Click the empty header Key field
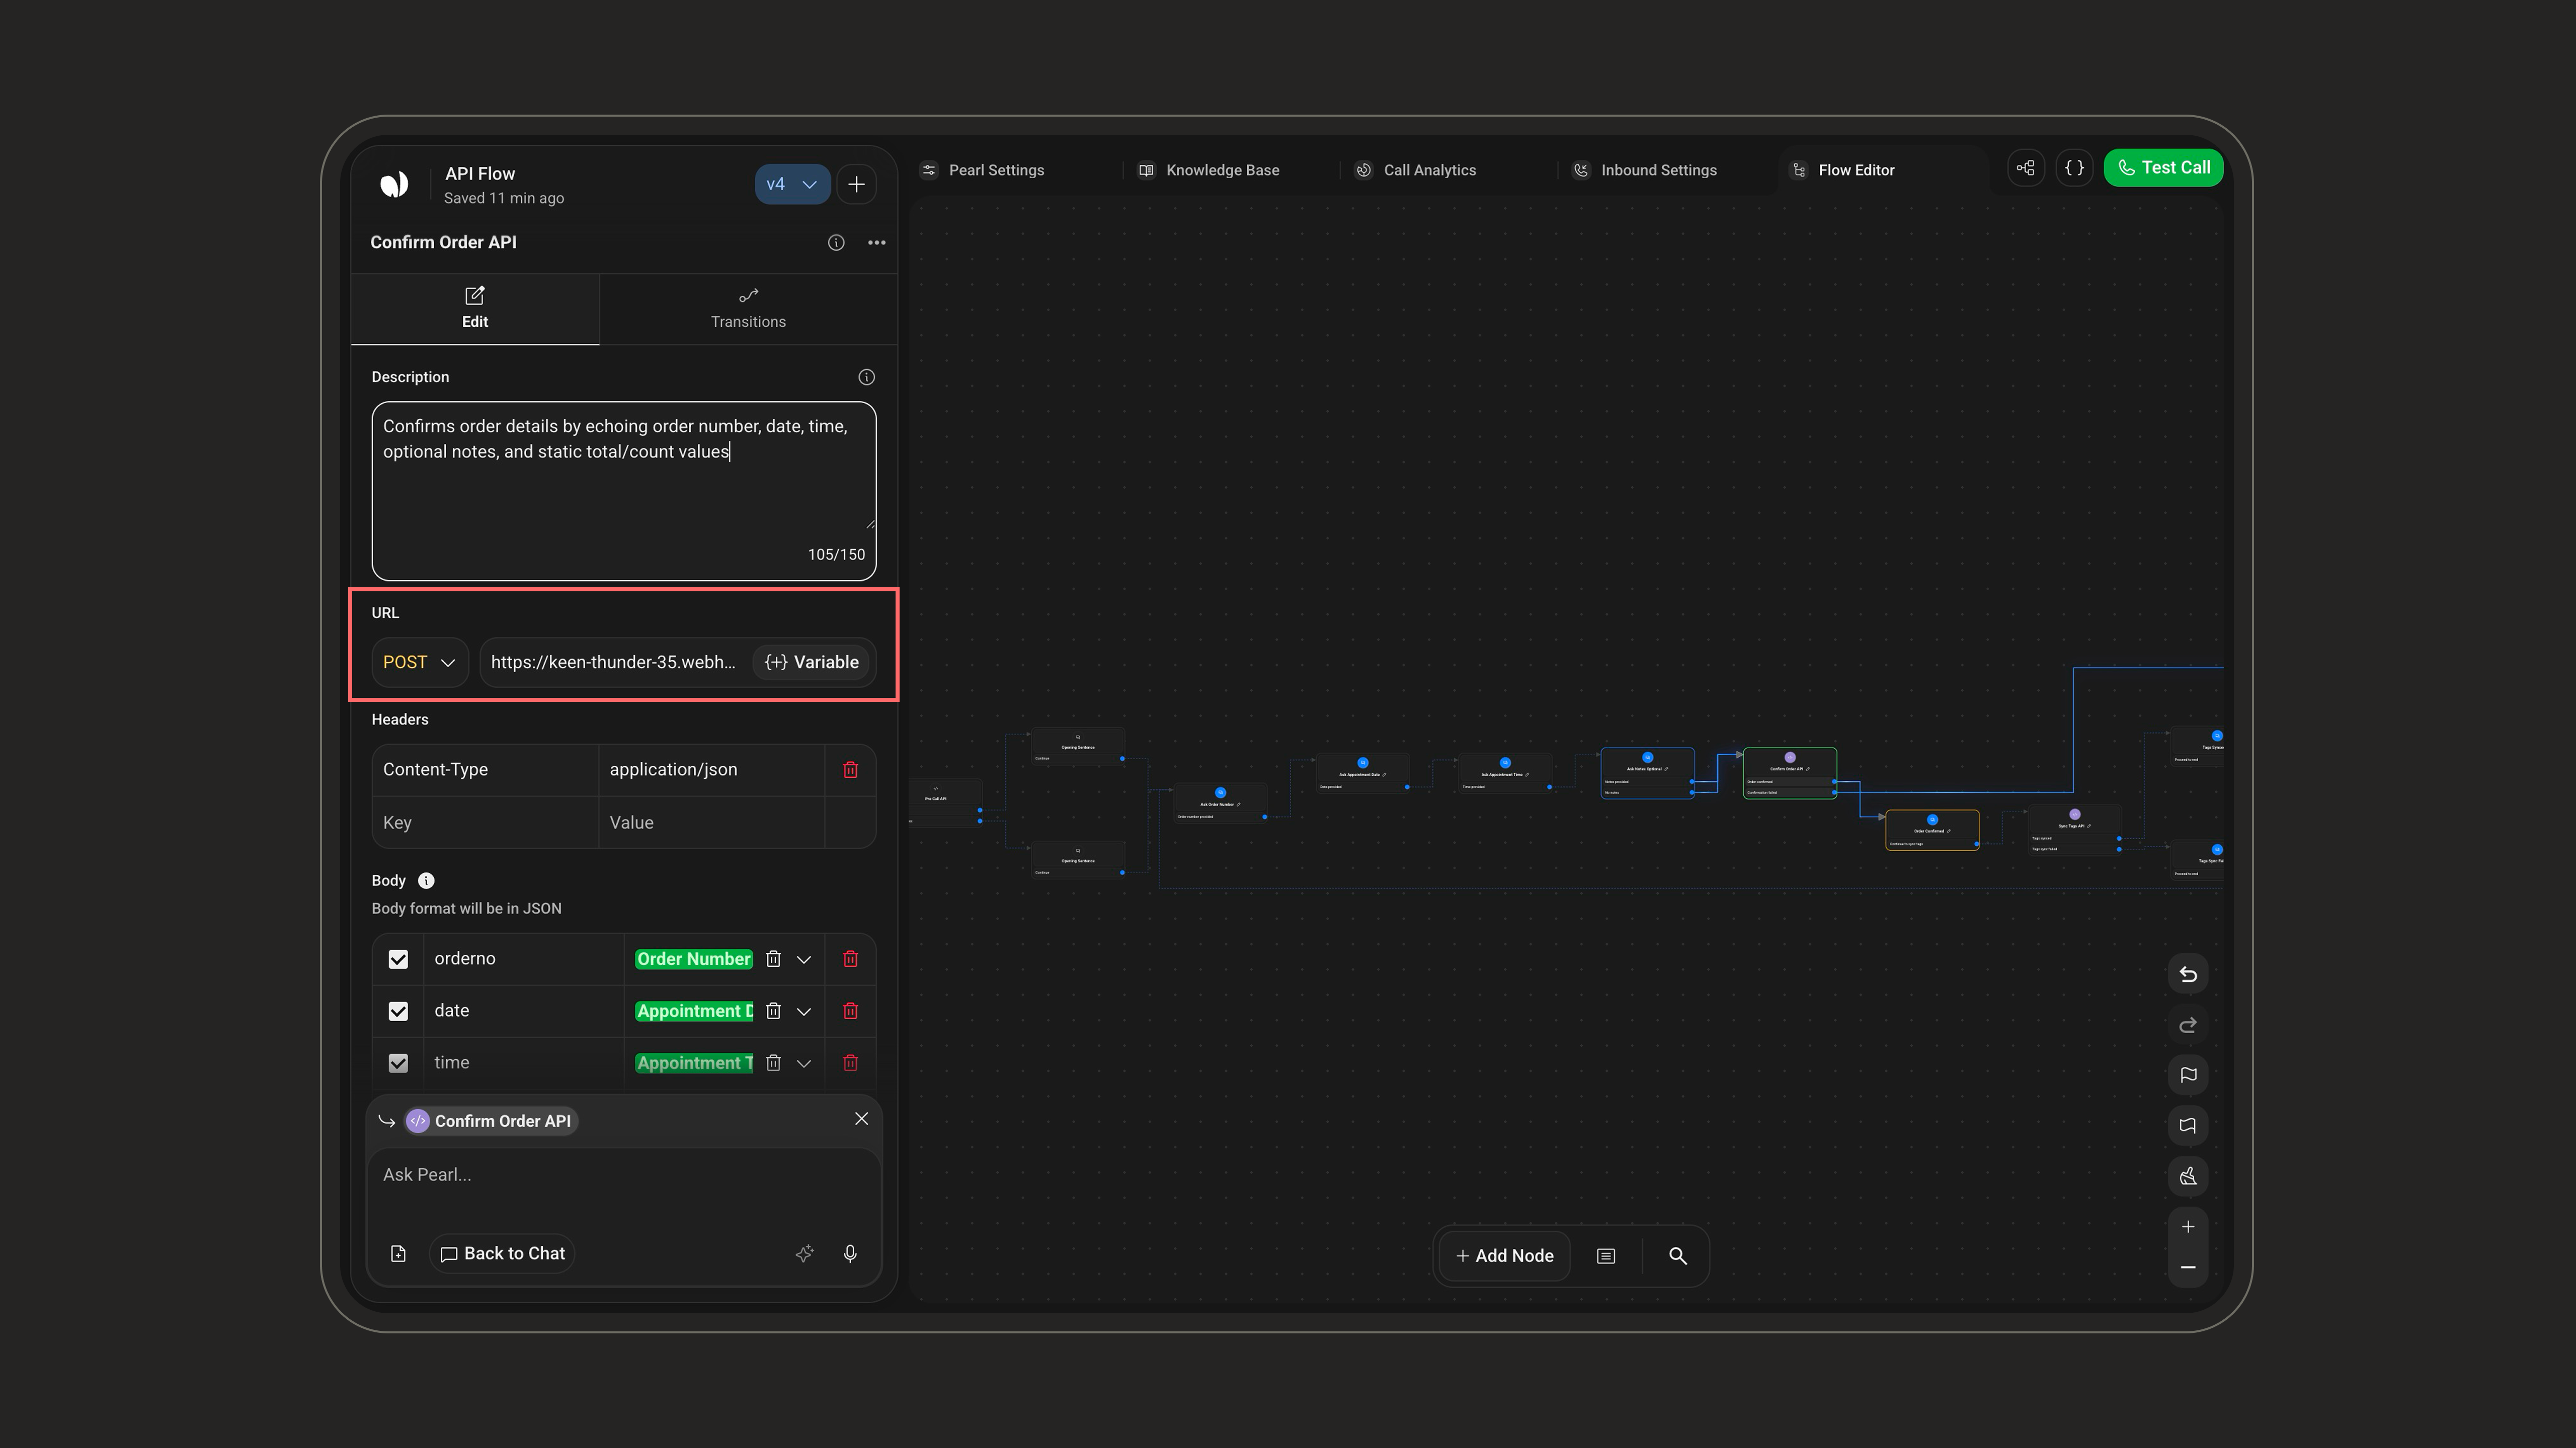 tap(485, 823)
